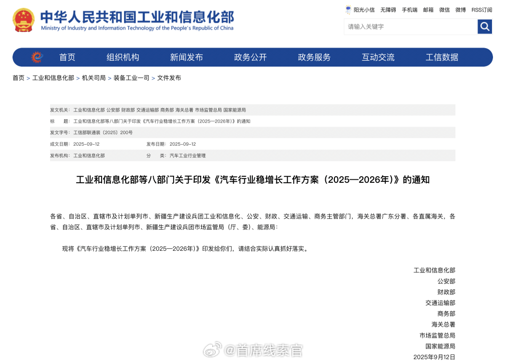
Task: Click the 标题 row in metadata table
Action: [253, 121]
